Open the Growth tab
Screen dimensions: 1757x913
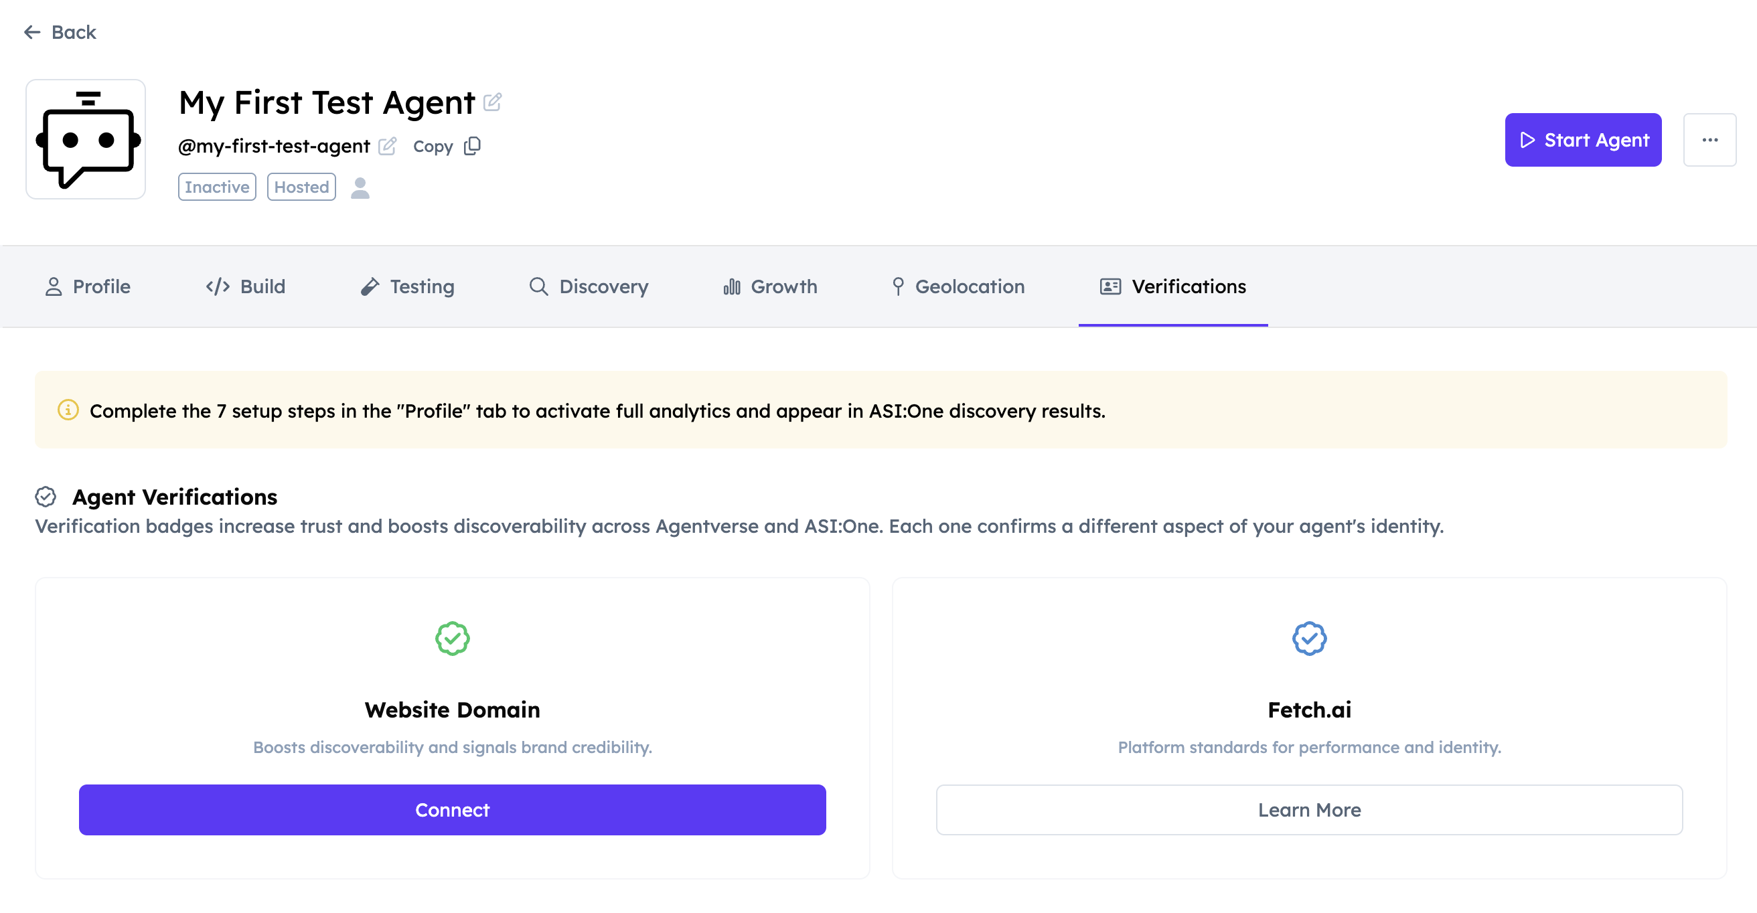click(x=770, y=286)
